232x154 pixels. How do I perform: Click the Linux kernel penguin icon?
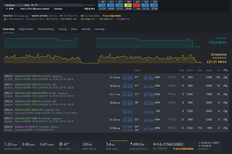pos(5,19)
